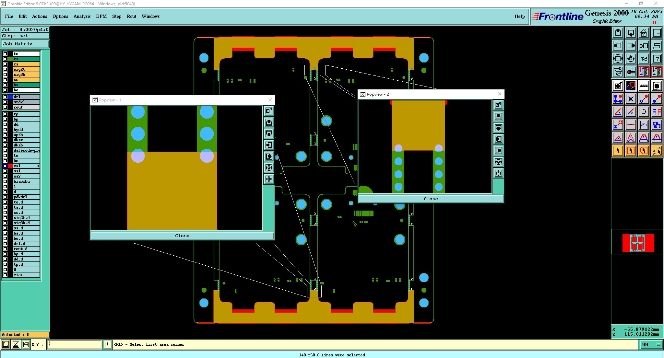
Task: Select the arrow pointer selection tool
Action: click(618, 151)
